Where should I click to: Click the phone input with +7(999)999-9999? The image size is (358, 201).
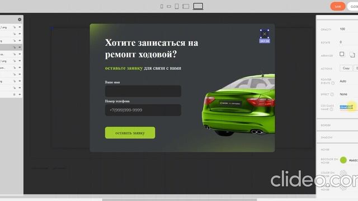[143, 110]
